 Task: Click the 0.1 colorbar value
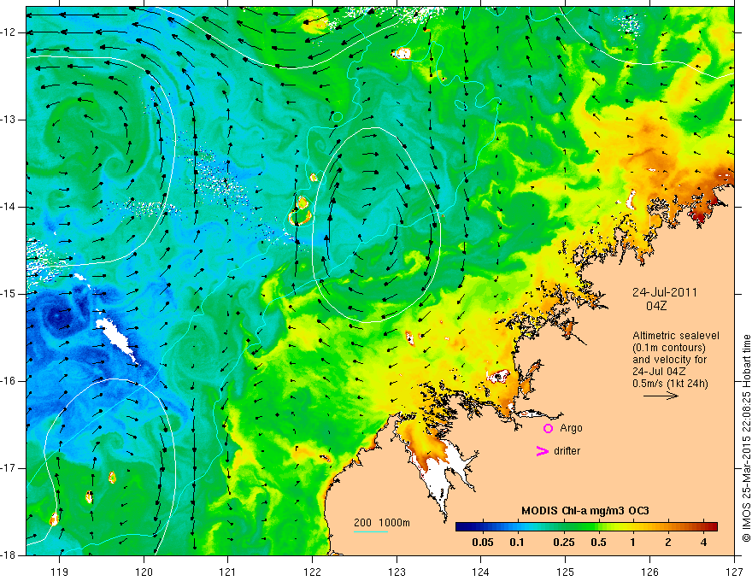coord(516,543)
